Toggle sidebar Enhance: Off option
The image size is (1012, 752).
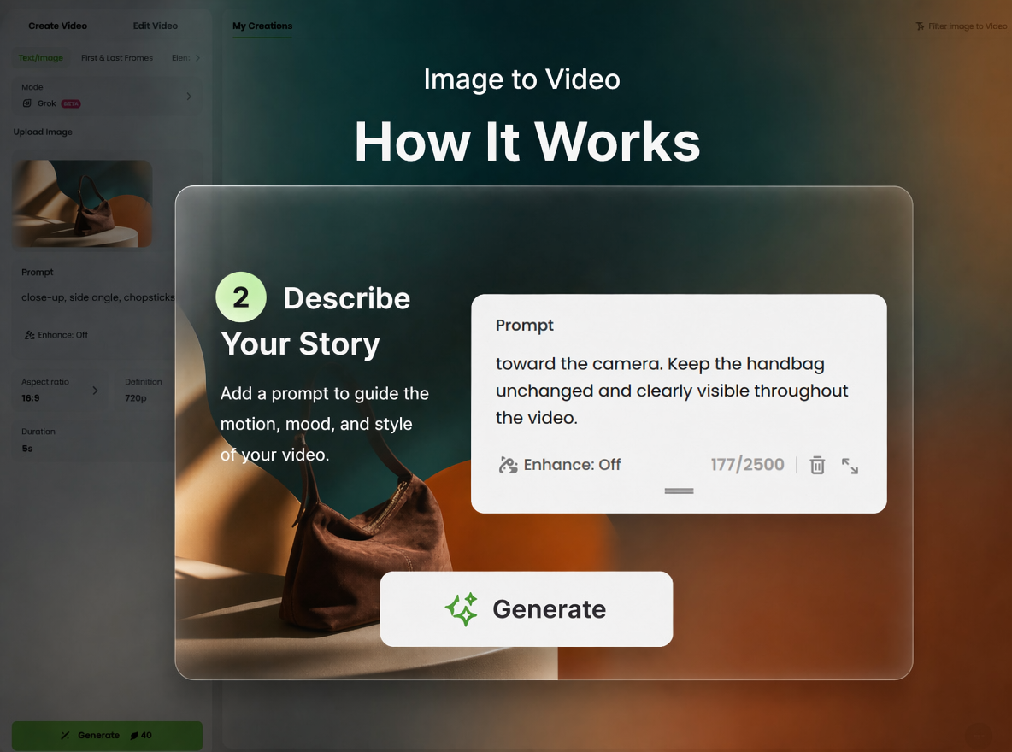pos(56,335)
